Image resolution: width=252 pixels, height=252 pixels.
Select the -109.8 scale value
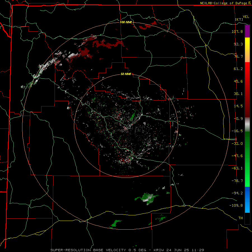pos(236,206)
